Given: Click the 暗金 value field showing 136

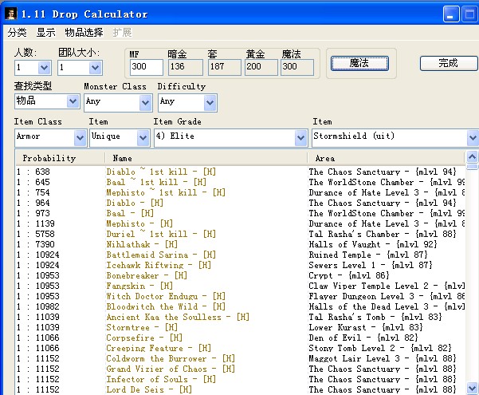Looking at the screenshot, I should 186,67.
